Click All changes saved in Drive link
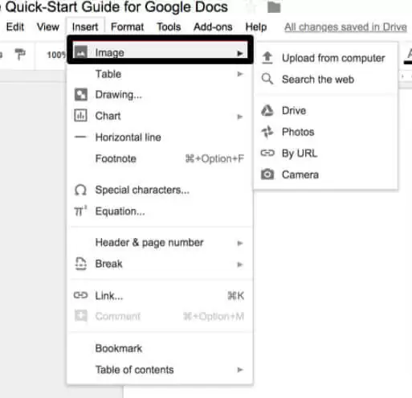Screen dimensions: 412x398 [x=345, y=27]
